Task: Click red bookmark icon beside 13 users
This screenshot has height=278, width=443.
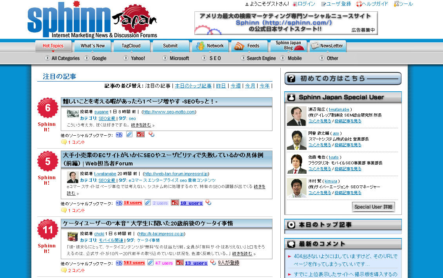Action: 180,262
